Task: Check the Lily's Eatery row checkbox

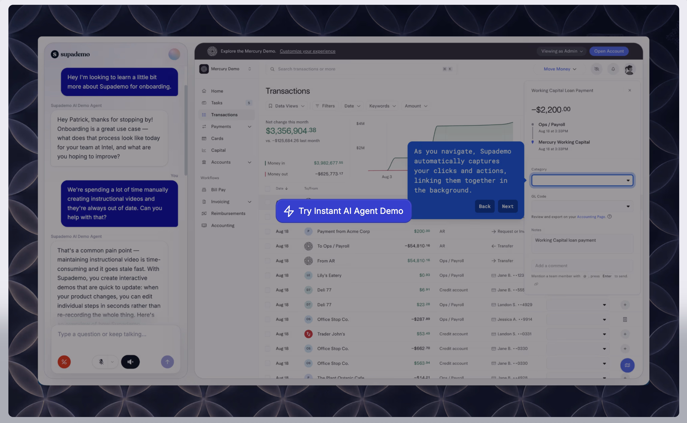Action: tap(267, 275)
